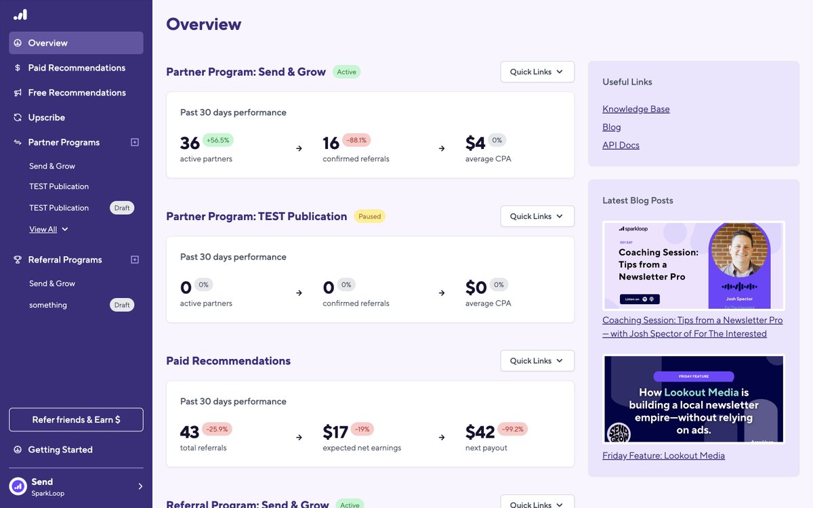
Task: Click the Paid Recommendations section heading
Action: coord(228,361)
